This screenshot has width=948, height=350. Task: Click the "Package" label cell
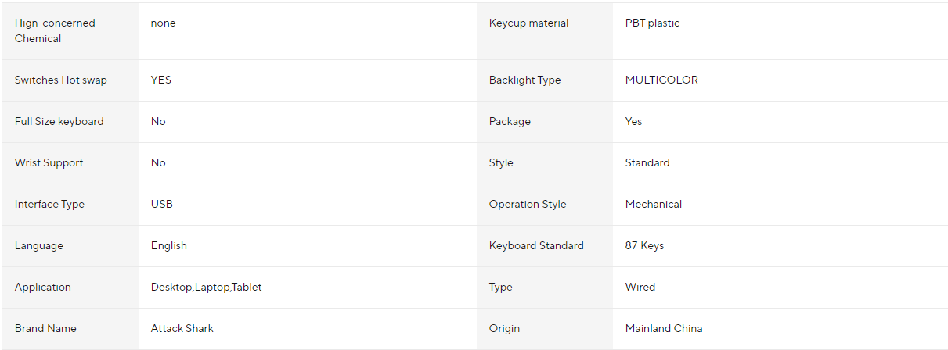[x=510, y=122]
